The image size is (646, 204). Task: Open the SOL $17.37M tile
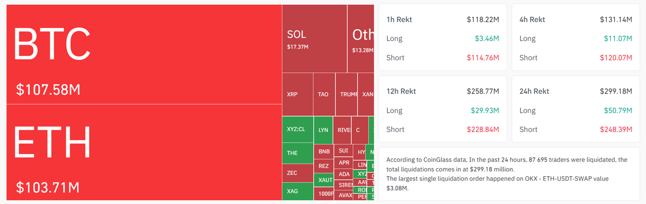(x=314, y=39)
